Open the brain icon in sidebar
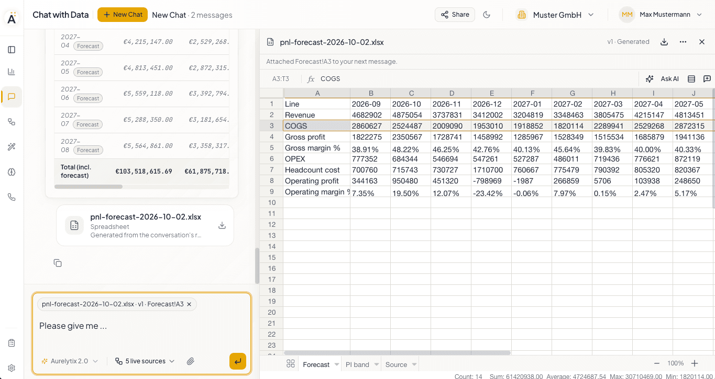The image size is (715, 379). coord(12,172)
